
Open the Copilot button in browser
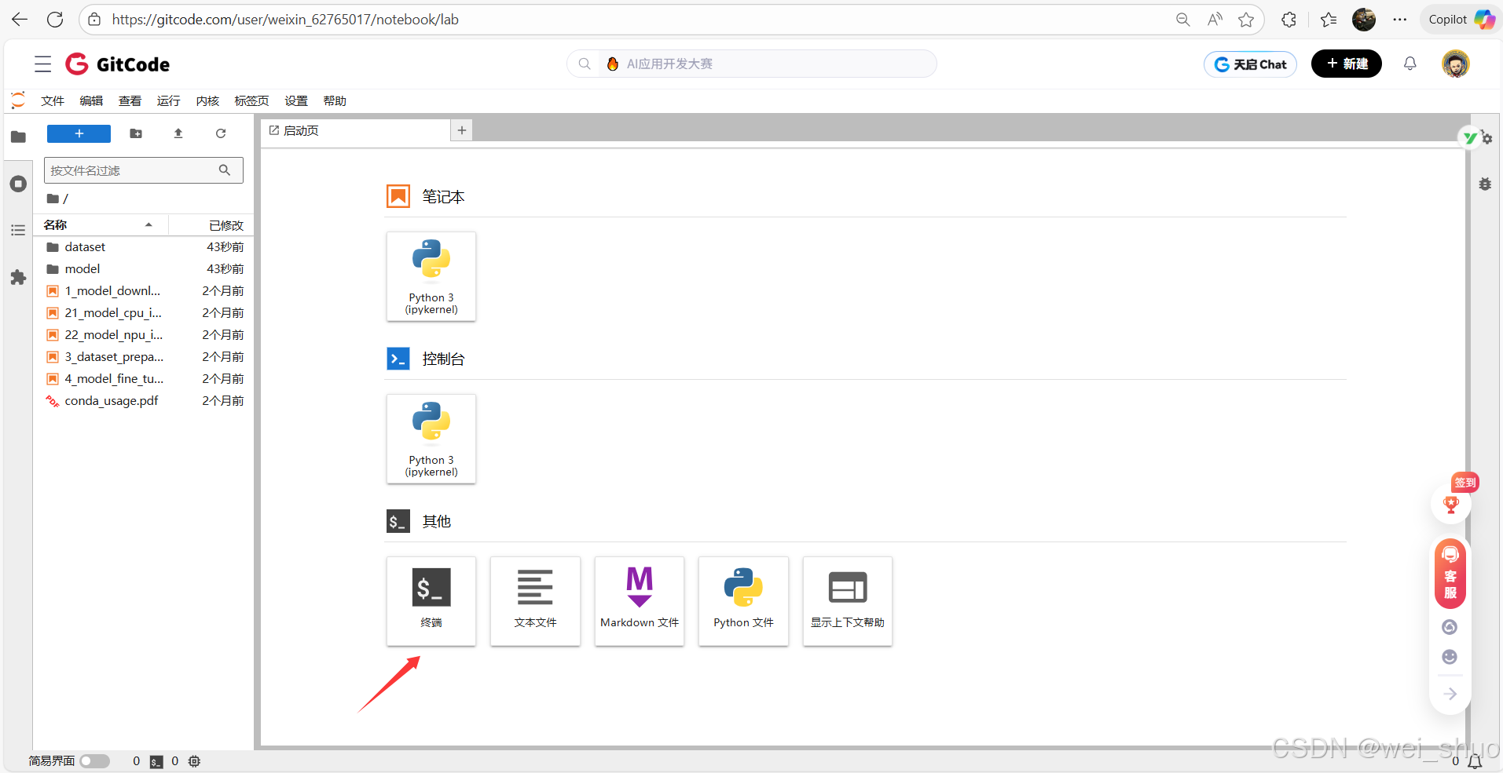(1460, 20)
